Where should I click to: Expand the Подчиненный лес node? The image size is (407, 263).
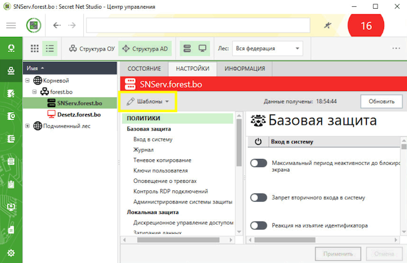coord(28,126)
